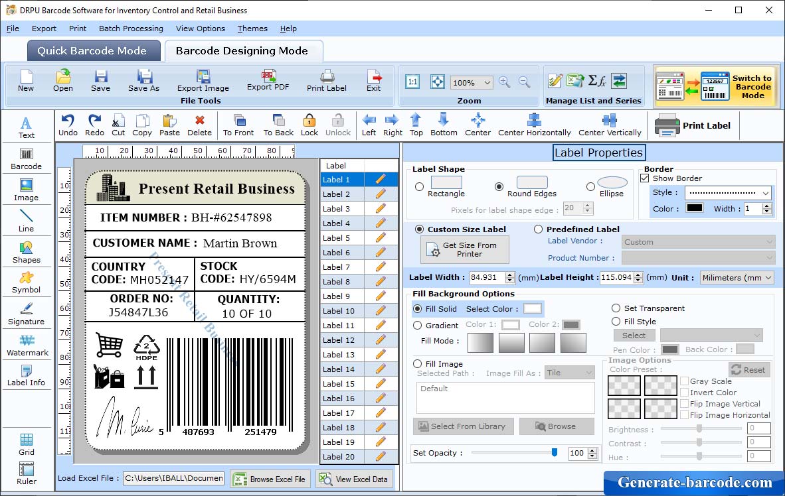Export the label to PDF
This screenshot has width=785, height=496.
(268, 80)
